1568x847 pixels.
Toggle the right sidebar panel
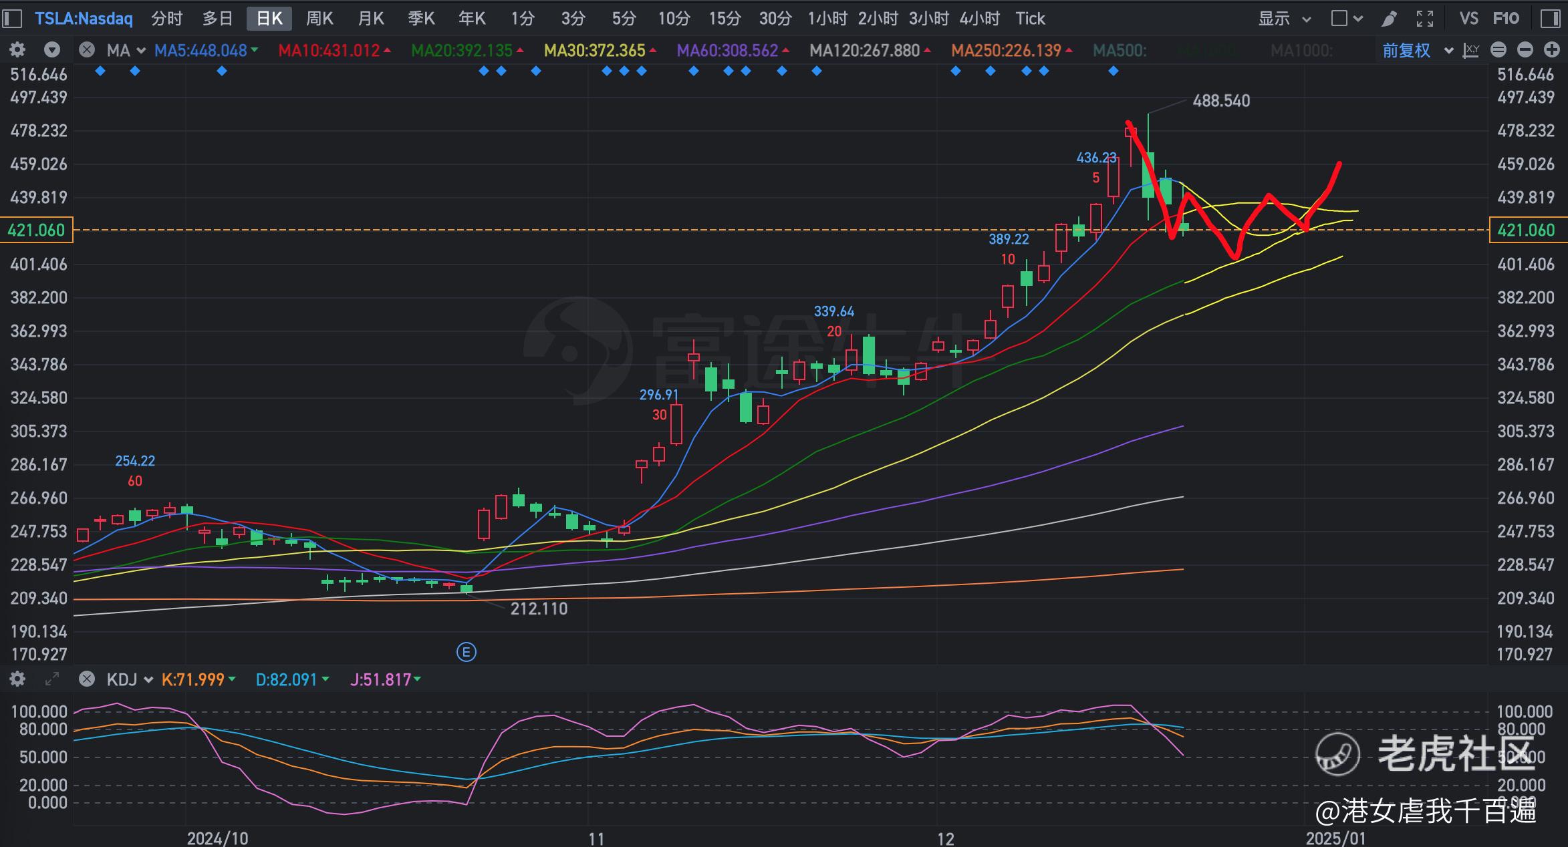pyautogui.click(x=1550, y=19)
